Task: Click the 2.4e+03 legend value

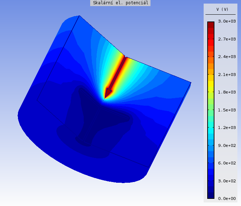Action: (227, 57)
